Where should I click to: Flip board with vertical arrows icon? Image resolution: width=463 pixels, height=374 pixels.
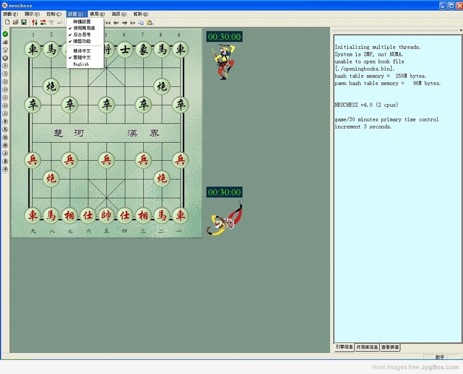tap(35, 22)
